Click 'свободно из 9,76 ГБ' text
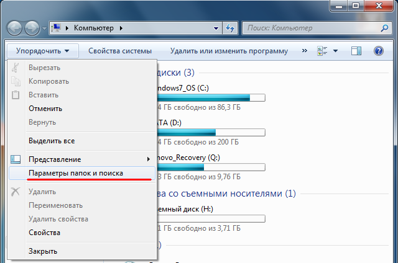The height and width of the screenshot is (263, 398). pos(207,177)
